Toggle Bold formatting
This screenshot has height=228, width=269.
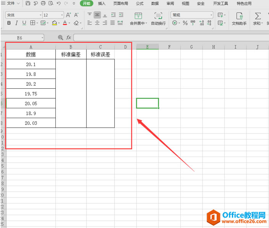pos(9,23)
